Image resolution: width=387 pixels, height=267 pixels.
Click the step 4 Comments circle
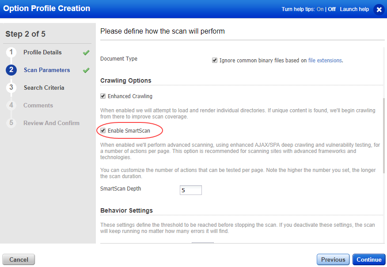11,105
